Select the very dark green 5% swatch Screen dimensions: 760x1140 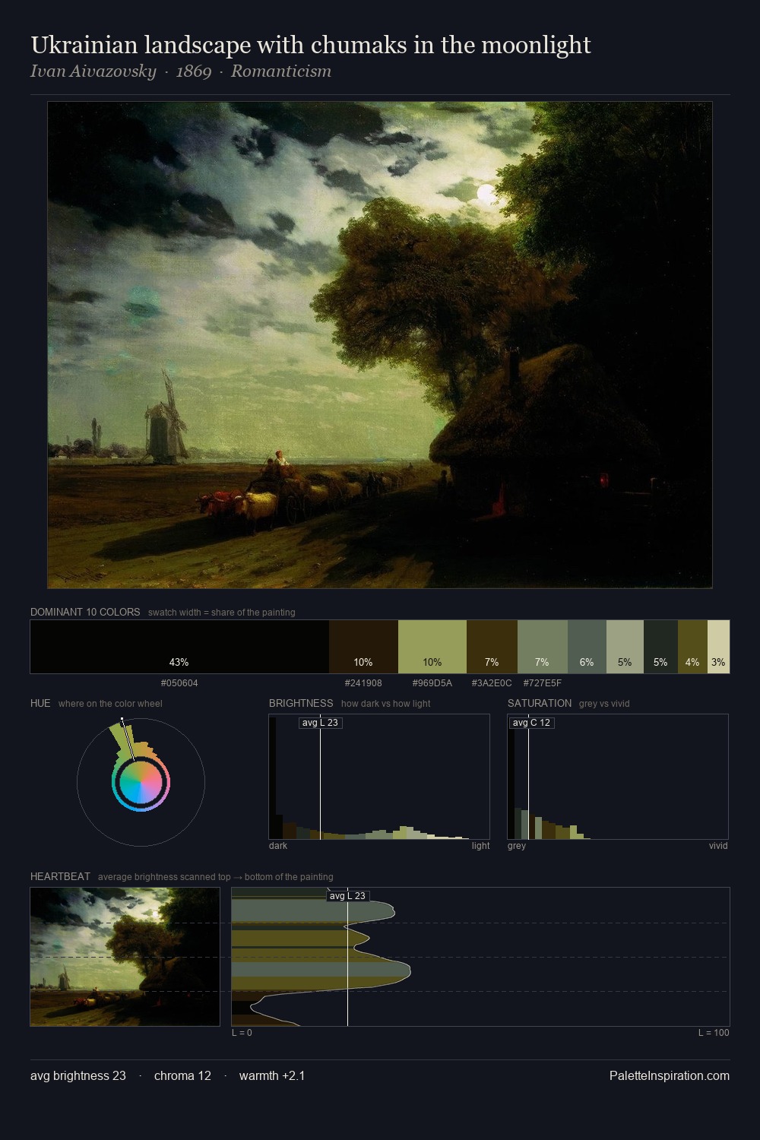point(660,647)
